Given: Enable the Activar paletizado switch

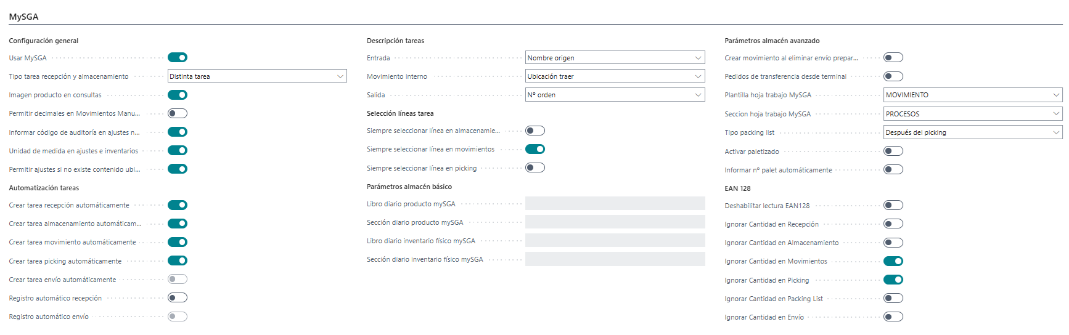Looking at the screenshot, I should click(x=893, y=151).
